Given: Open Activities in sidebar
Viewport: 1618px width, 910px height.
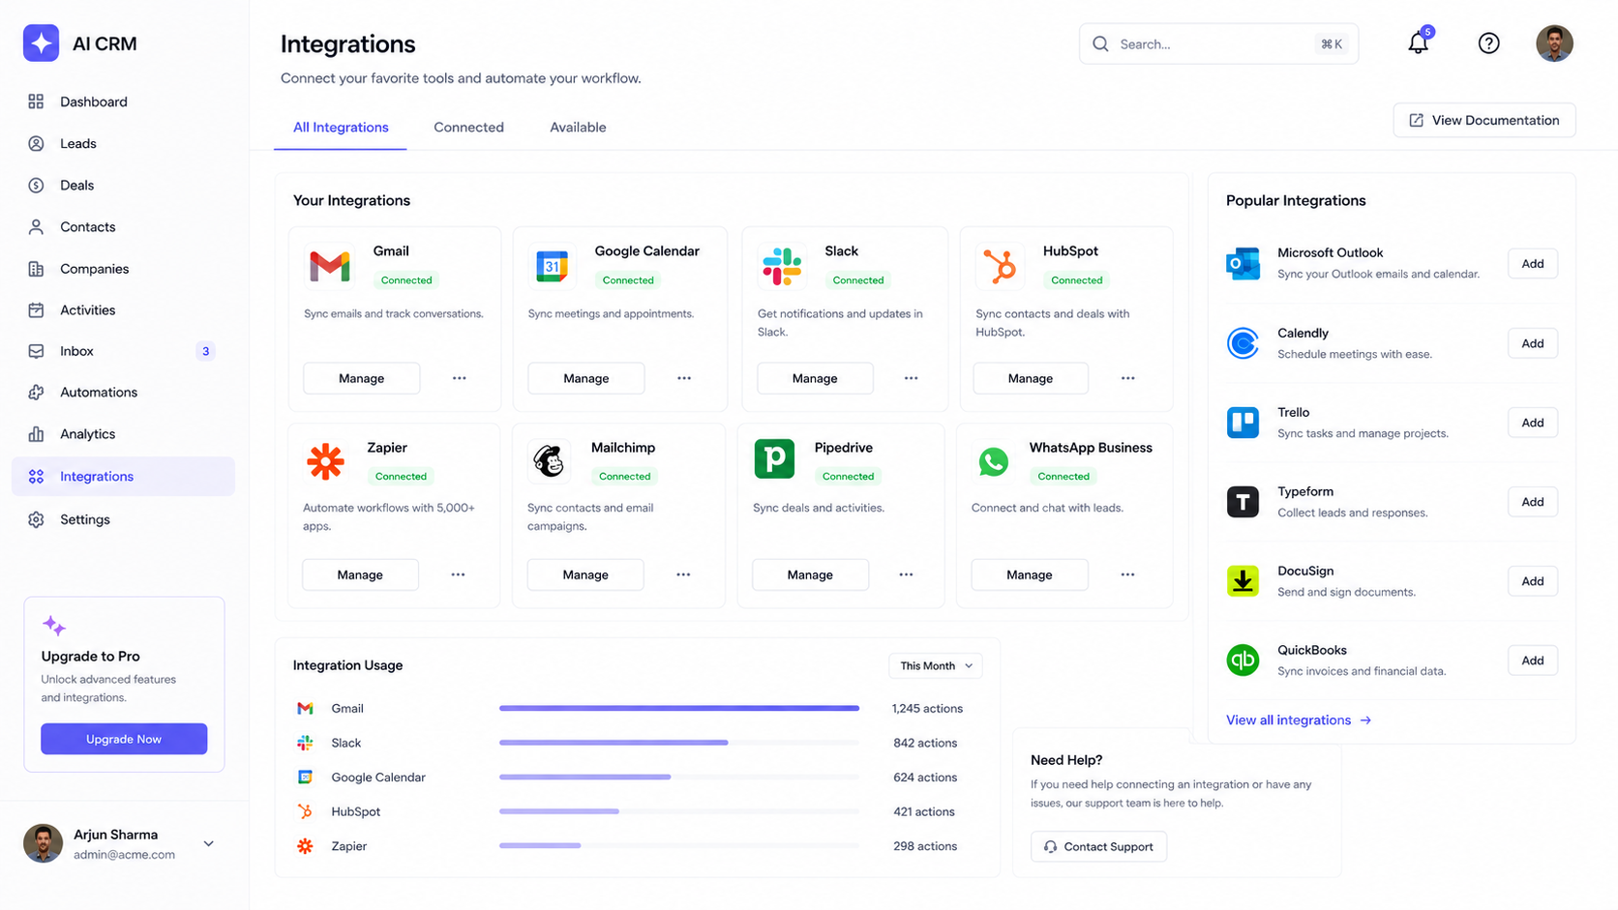Looking at the screenshot, I should point(123,309).
